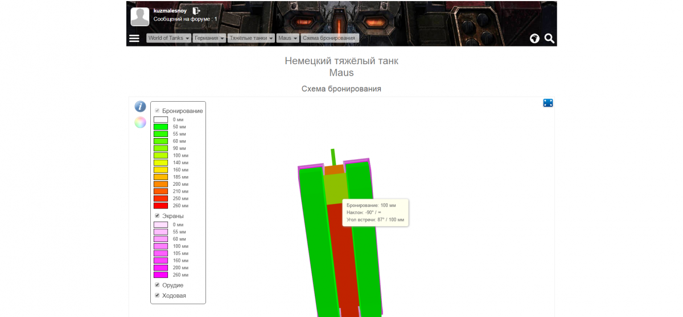The height and width of the screenshot is (317, 683).
Task: Open the hamburger main menu
Action: (x=134, y=38)
